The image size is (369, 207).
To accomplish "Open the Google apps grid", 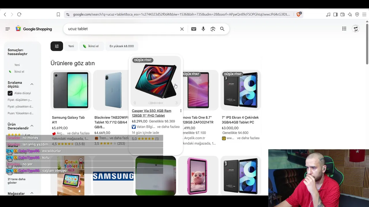I will (344, 29).
